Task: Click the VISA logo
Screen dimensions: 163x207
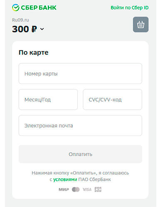Action: coord(87,190)
